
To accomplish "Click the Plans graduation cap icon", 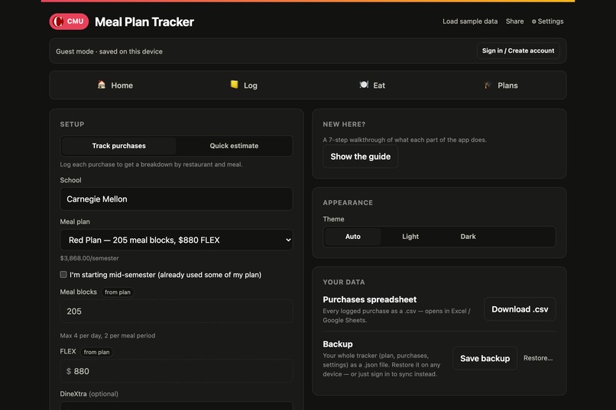I will tap(488, 86).
